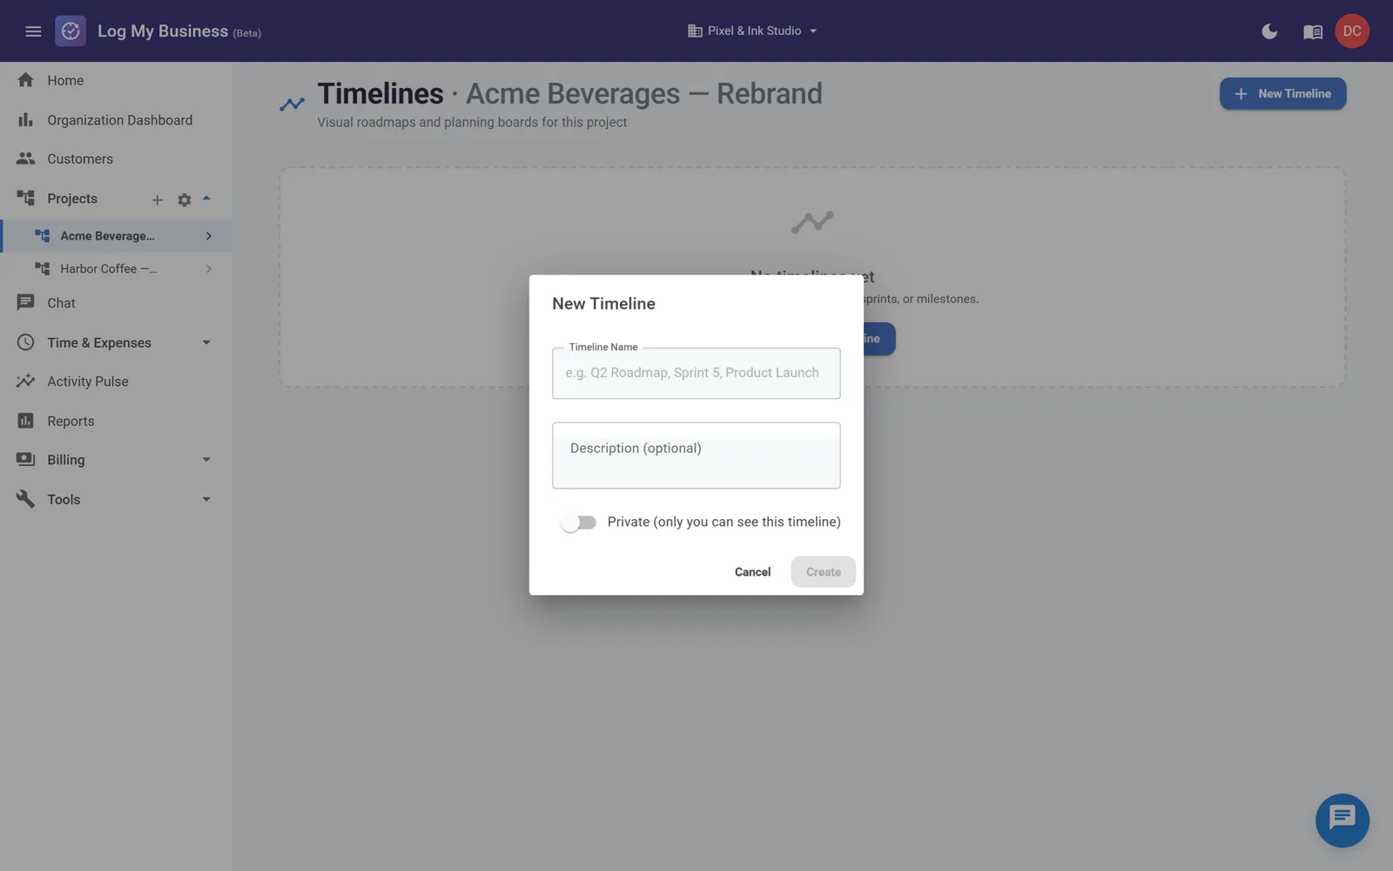Click the Log My Business title

click(163, 31)
